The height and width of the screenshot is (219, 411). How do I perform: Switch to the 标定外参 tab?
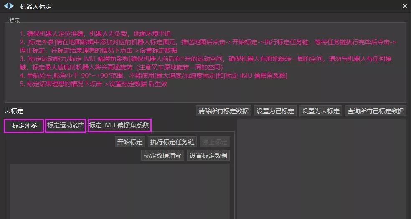[x=24, y=125]
